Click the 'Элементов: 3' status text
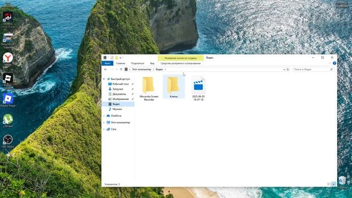The height and width of the screenshot is (198, 352). [x=112, y=184]
